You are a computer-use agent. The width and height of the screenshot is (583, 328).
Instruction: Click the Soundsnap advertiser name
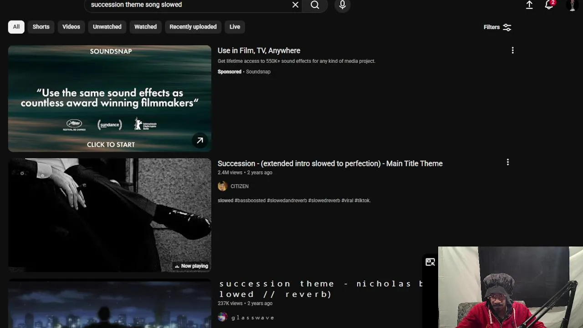point(258,72)
